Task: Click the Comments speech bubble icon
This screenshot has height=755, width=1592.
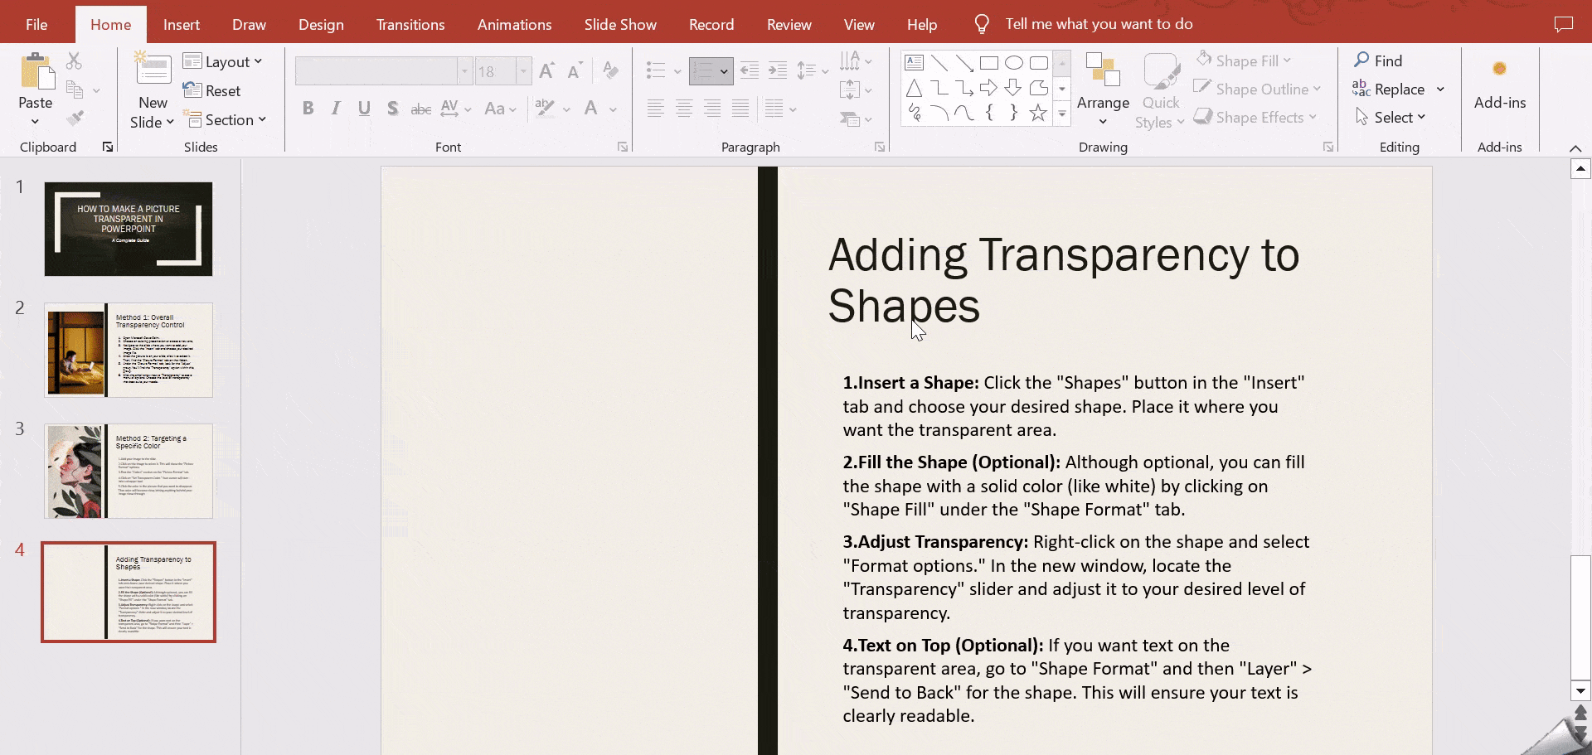Action: 1563,24
